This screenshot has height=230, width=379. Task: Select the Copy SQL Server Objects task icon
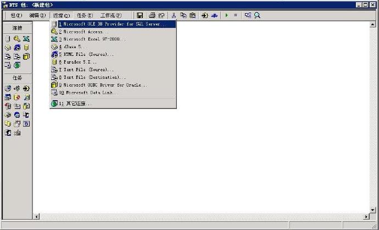coord(8,106)
